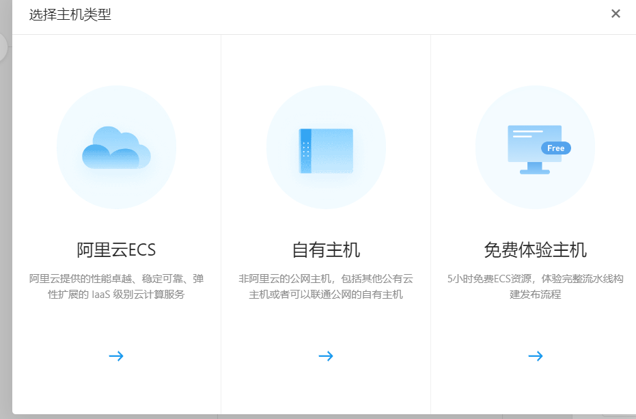Select the 自有主机 heading

(x=326, y=249)
